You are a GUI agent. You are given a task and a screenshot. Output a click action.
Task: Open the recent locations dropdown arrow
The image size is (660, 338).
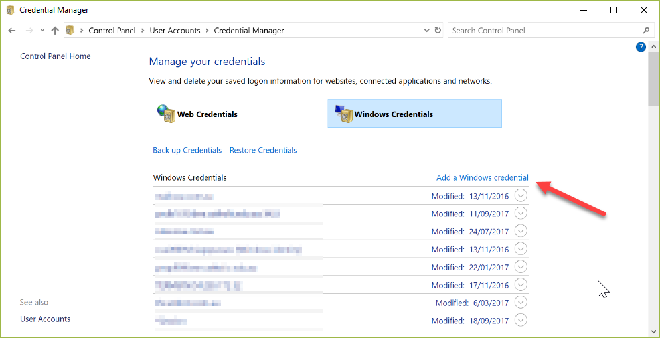(x=42, y=31)
